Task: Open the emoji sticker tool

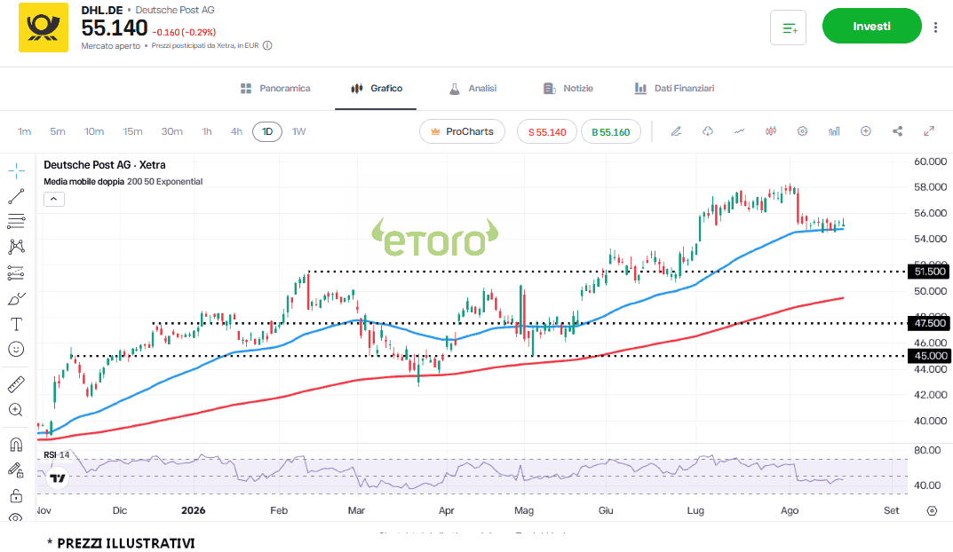Action: pyautogui.click(x=16, y=349)
